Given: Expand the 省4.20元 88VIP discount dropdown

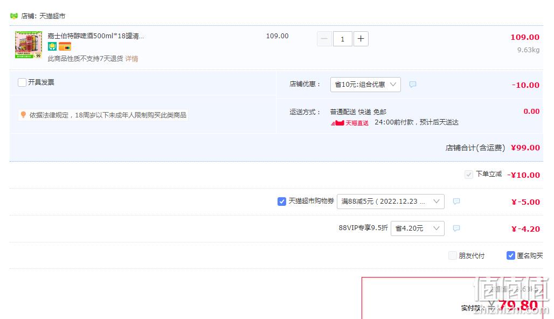Looking at the screenshot, I should pos(417,228).
